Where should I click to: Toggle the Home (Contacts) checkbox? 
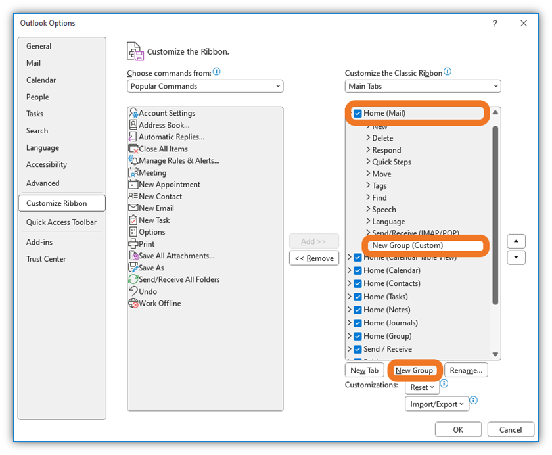coord(357,283)
